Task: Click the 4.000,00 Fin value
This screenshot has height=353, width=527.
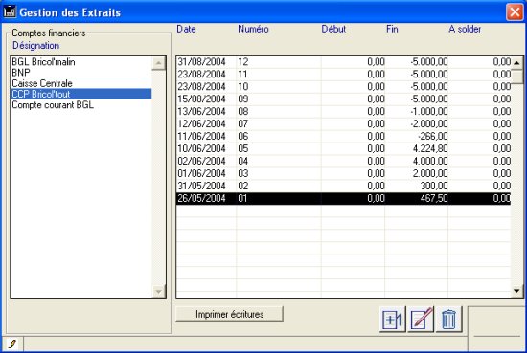Action: pos(430,161)
